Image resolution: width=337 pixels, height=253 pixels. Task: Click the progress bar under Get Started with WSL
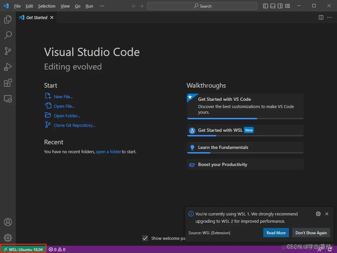click(245, 136)
